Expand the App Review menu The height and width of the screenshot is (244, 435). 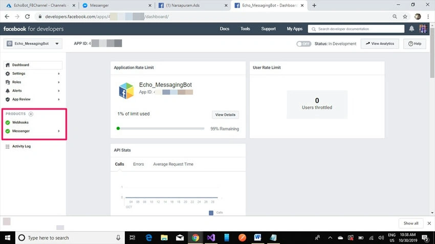coord(33,99)
